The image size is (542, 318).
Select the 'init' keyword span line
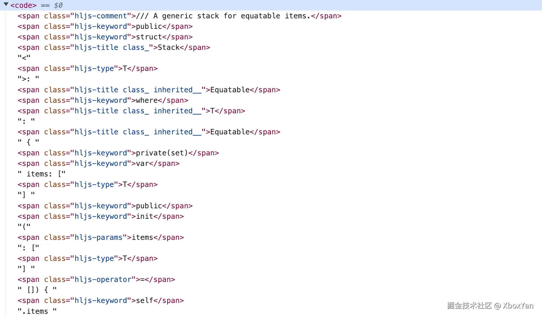click(x=101, y=216)
